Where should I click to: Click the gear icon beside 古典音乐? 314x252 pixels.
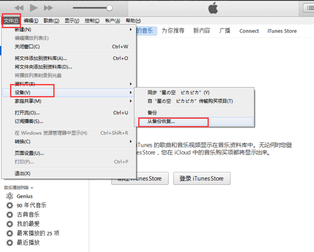[10, 215]
